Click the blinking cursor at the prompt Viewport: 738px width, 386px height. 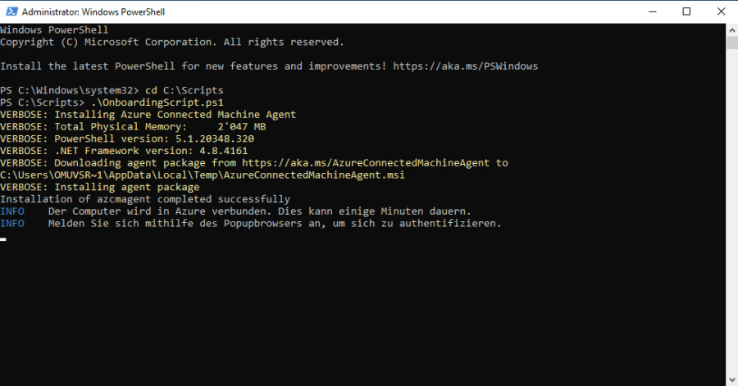click(2, 239)
